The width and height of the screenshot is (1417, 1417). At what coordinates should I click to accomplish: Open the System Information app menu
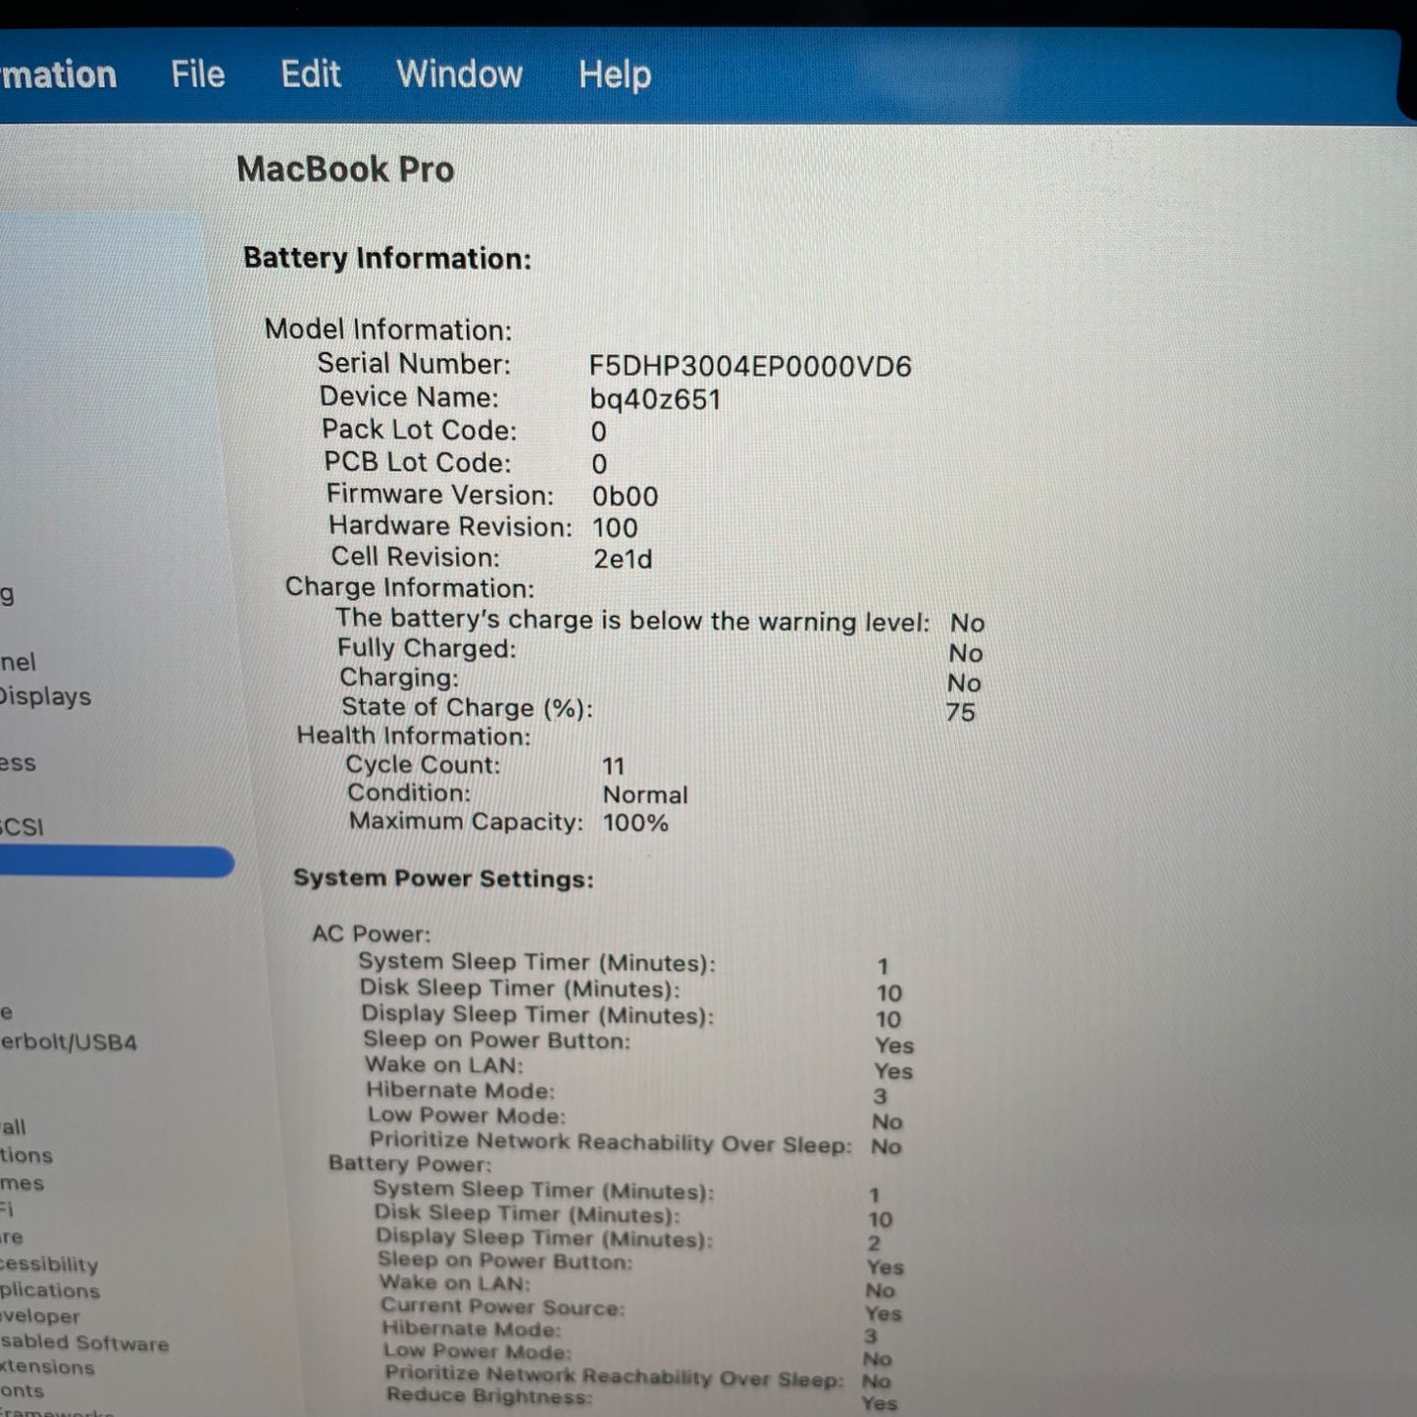tap(59, 75)
